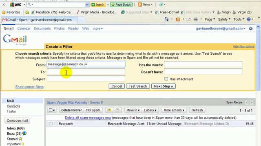Click the Not spam button
This screenshot has width=261, height=146.
click(x=93, y=110)
